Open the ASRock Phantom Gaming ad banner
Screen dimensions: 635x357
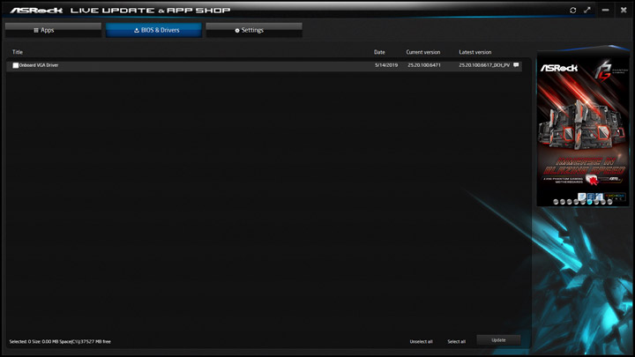pyautogui.click(x=583, y=125)
